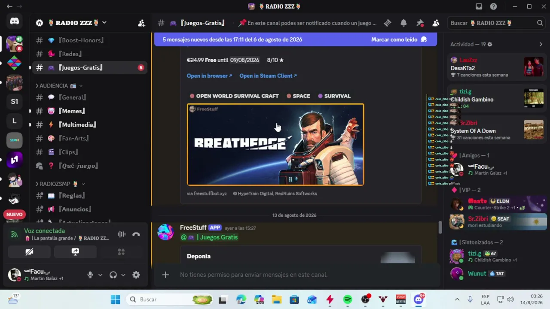Expand the Actividad panel arrow
Screen dimensions: 550x309
coord(541,44)
